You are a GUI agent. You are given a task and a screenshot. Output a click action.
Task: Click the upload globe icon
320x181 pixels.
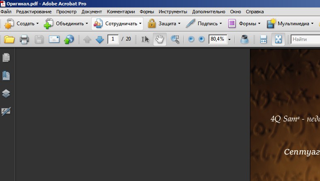click(69, 39)
